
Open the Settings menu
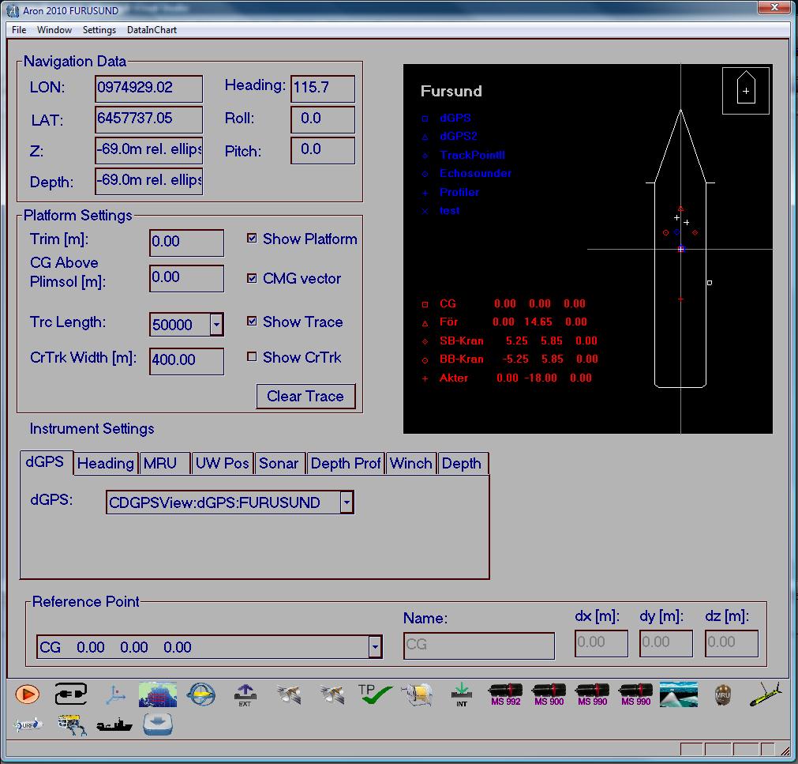99,29
